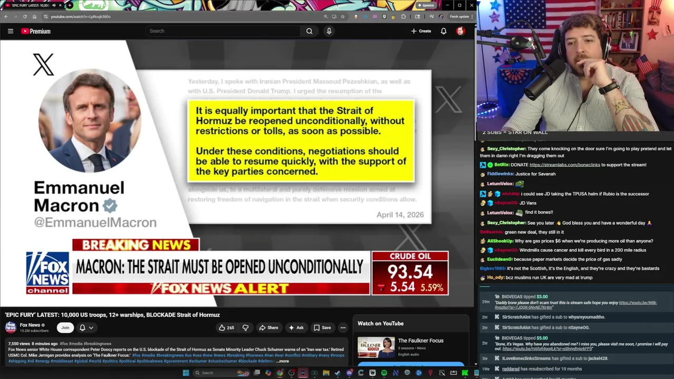This screenshot has height=379, width=674.
Task: Open the Chrome extensions puzzle icon
Action: 403,16
